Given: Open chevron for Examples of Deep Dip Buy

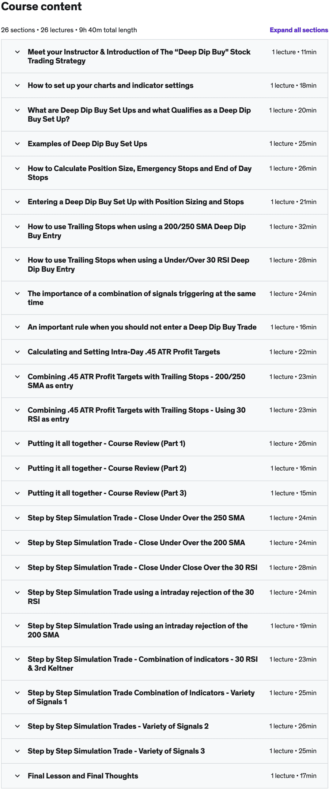Looking at the screenshot, I should point(17,144).
